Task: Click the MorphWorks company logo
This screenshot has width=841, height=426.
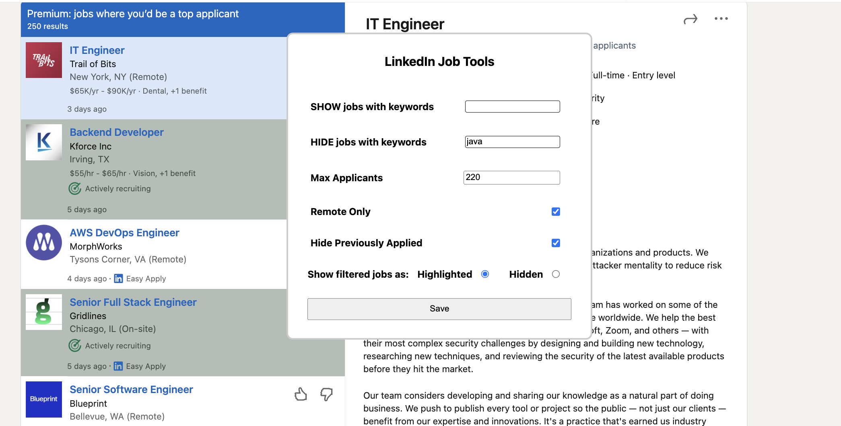Action: 44,242
